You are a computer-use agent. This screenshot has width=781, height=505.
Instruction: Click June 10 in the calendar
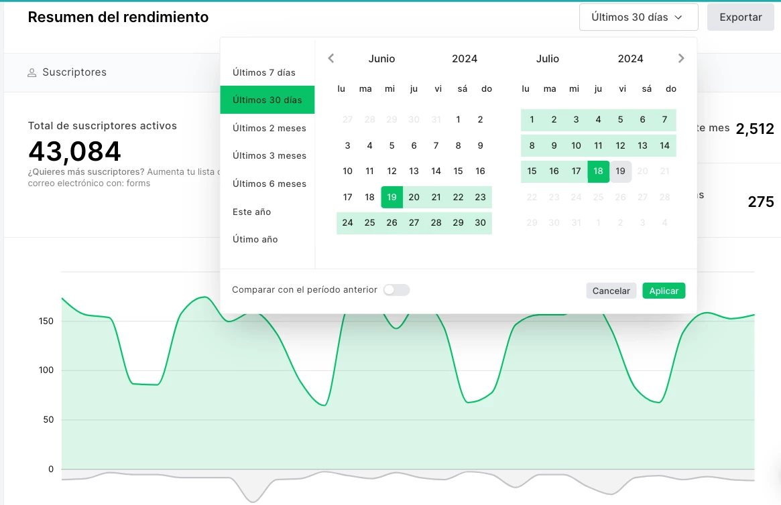click(347, 171)
